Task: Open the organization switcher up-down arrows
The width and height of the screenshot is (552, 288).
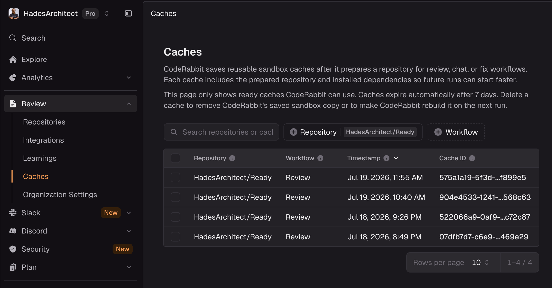Action: pos(107,13)
